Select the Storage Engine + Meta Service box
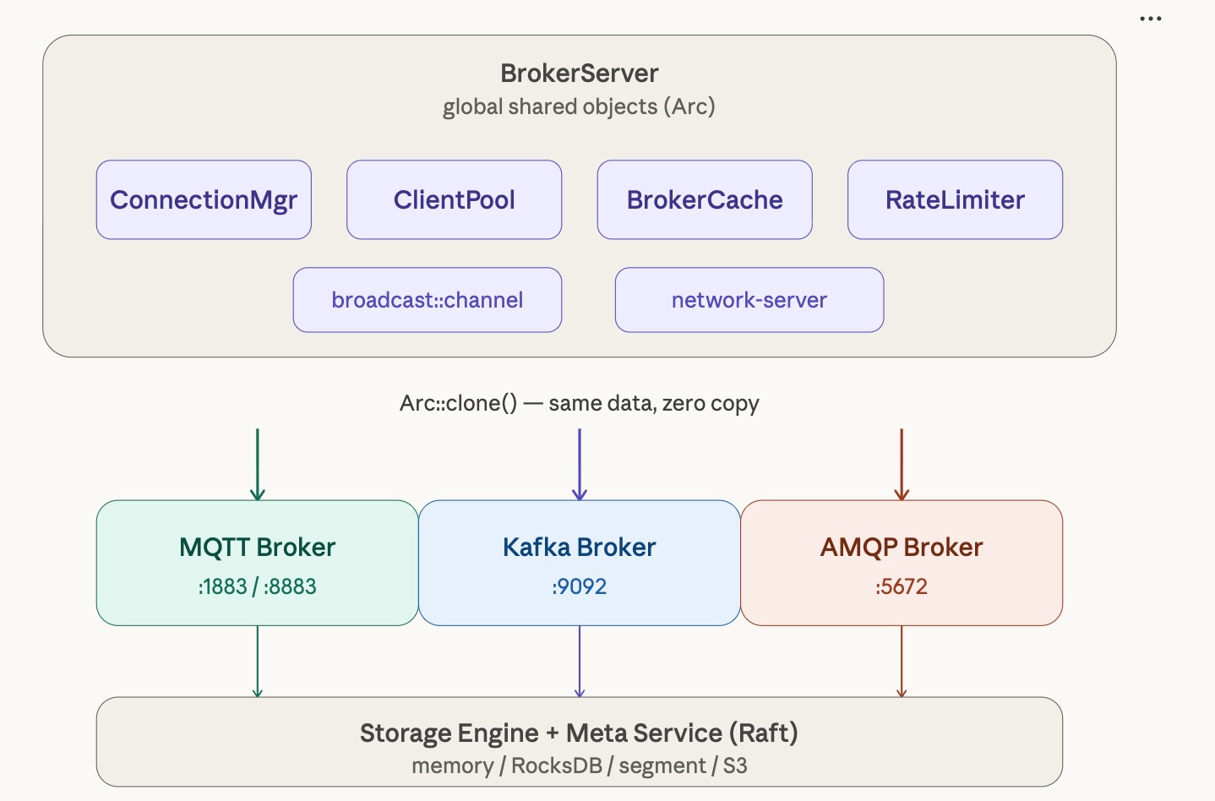The height and width of the screenshot is (801, 1215). click(580, 742)
